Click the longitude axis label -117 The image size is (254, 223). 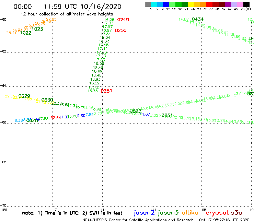[53, 210]
